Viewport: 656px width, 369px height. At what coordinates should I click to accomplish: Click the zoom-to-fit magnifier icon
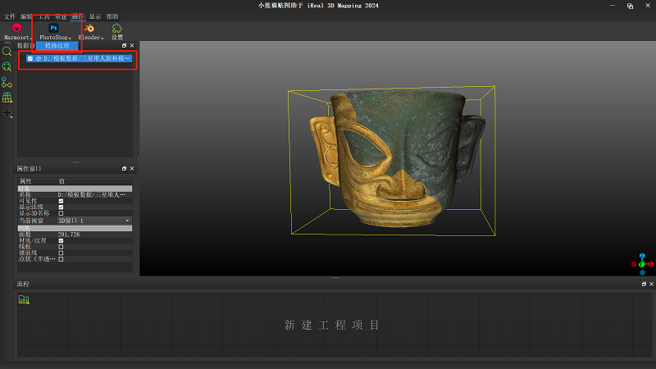tap(7, 67)
